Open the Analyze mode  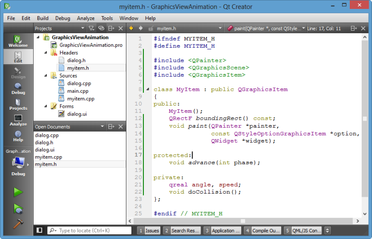click(18, 120)
